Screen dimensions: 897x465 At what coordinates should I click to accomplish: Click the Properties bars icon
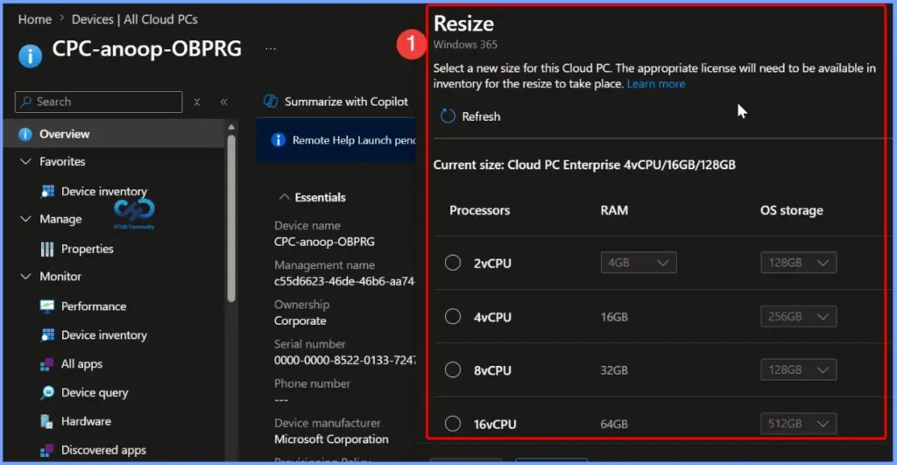click(47, 249)
